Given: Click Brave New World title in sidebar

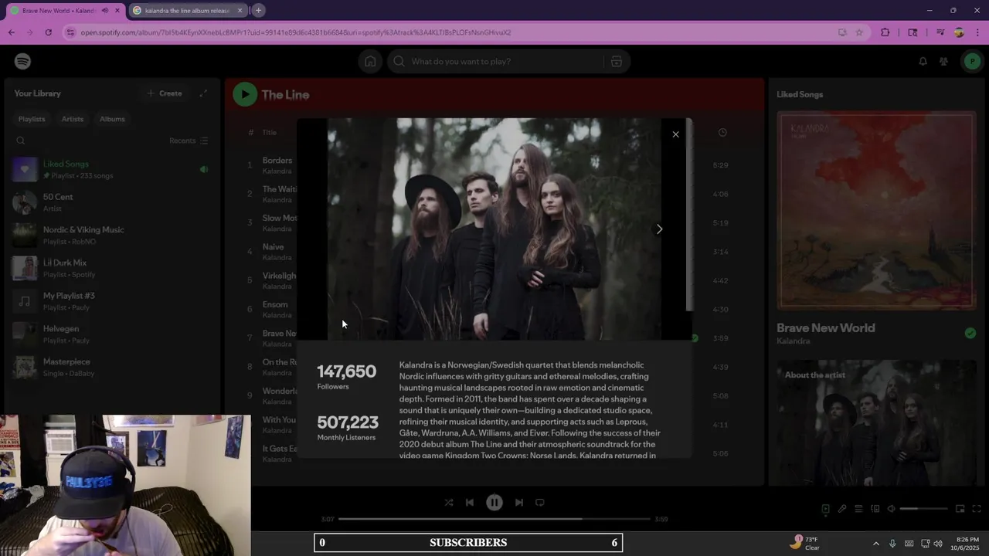Looking at the screenshot, I should (x=826, y=328).
